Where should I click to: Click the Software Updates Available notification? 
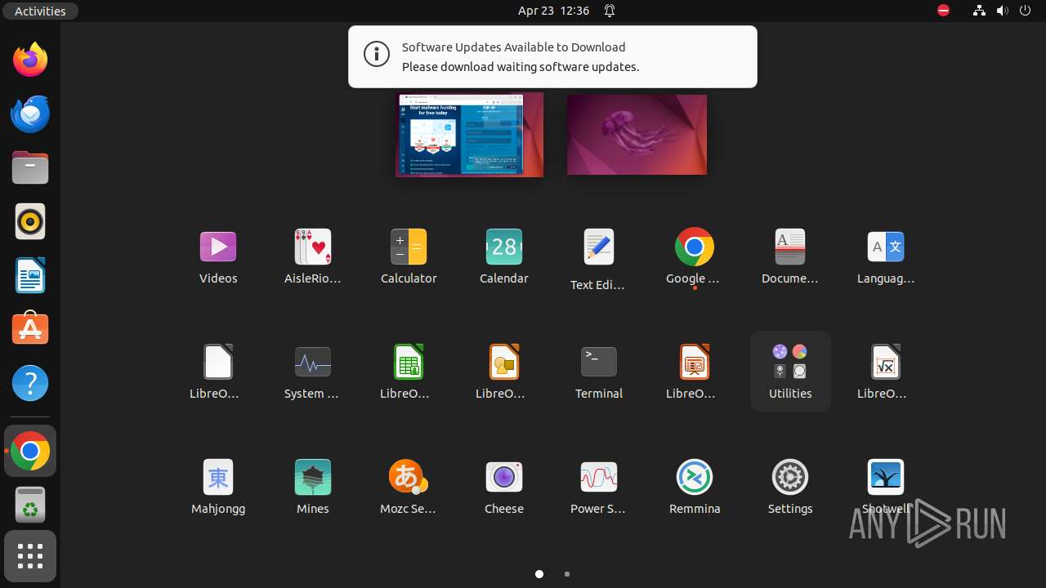(x=552, y=56)
